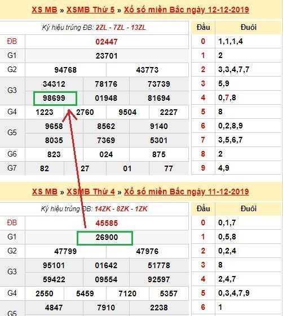Select G2 number 47799
Image resolution: width=283 pixels, height=316 pixels.
(65, 251)
